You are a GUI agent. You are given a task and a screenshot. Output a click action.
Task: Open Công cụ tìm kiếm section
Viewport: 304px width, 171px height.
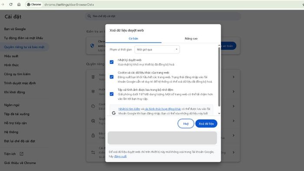click(x=17, y=74)
